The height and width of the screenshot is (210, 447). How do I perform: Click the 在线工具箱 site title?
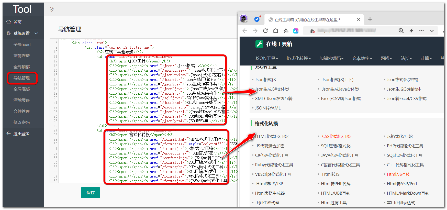279,44
